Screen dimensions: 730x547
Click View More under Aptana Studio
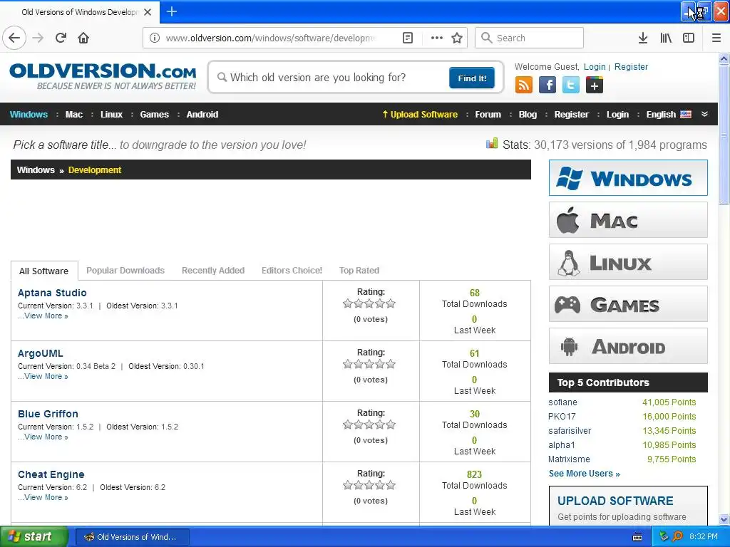click(43, 316)
